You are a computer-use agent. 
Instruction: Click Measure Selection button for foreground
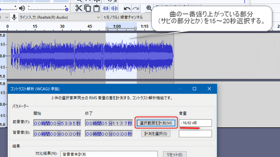pyautogui.click(x=156, y=123)
